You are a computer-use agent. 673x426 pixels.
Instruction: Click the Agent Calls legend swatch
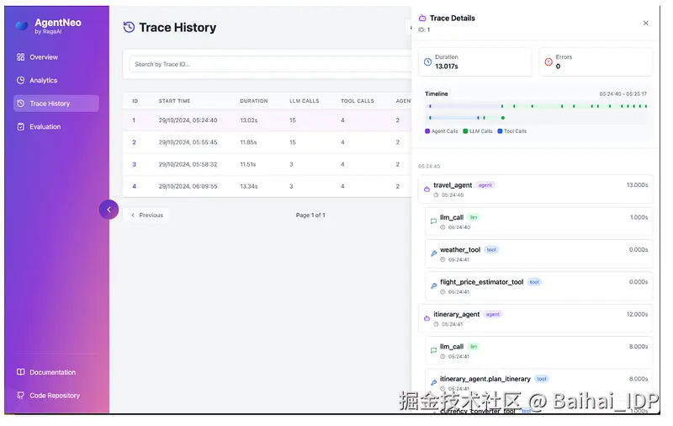427,131
